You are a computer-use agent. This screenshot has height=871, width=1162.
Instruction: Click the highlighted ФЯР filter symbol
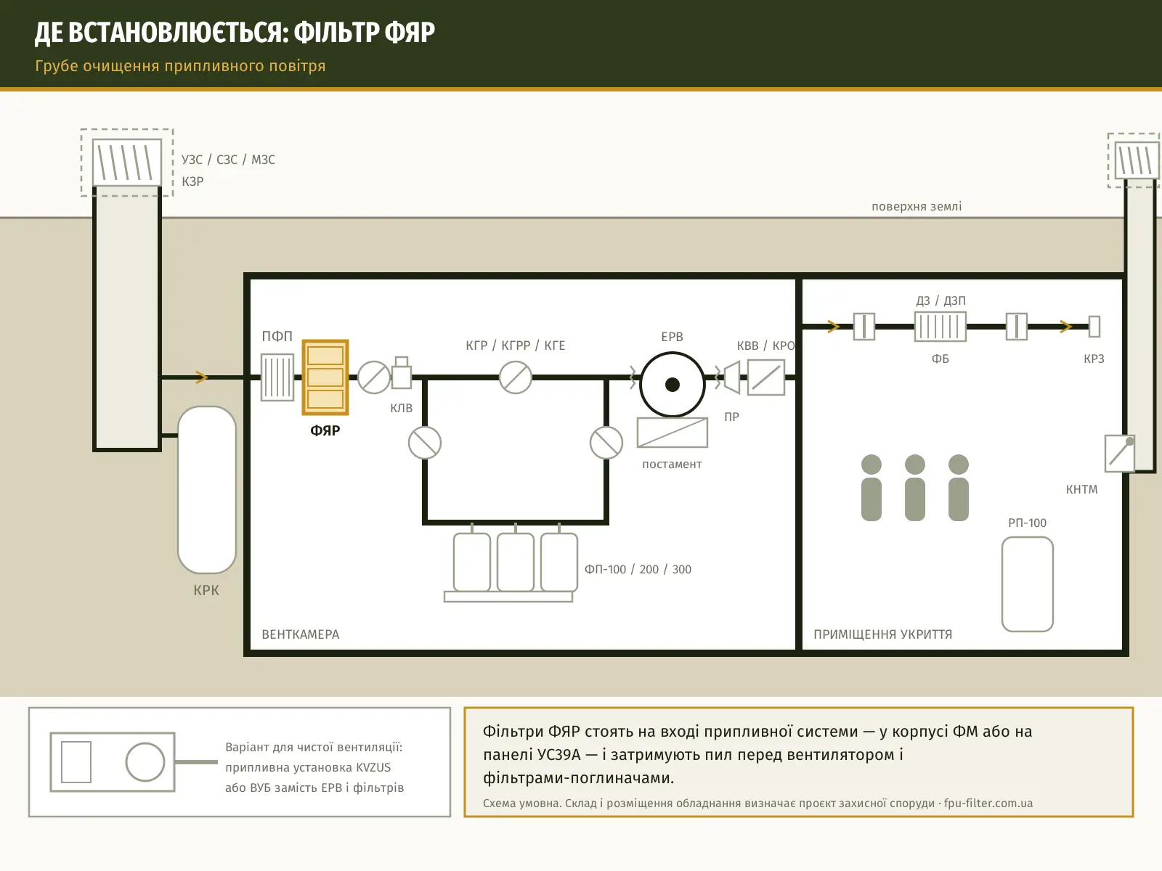click(x=325, y=377)
